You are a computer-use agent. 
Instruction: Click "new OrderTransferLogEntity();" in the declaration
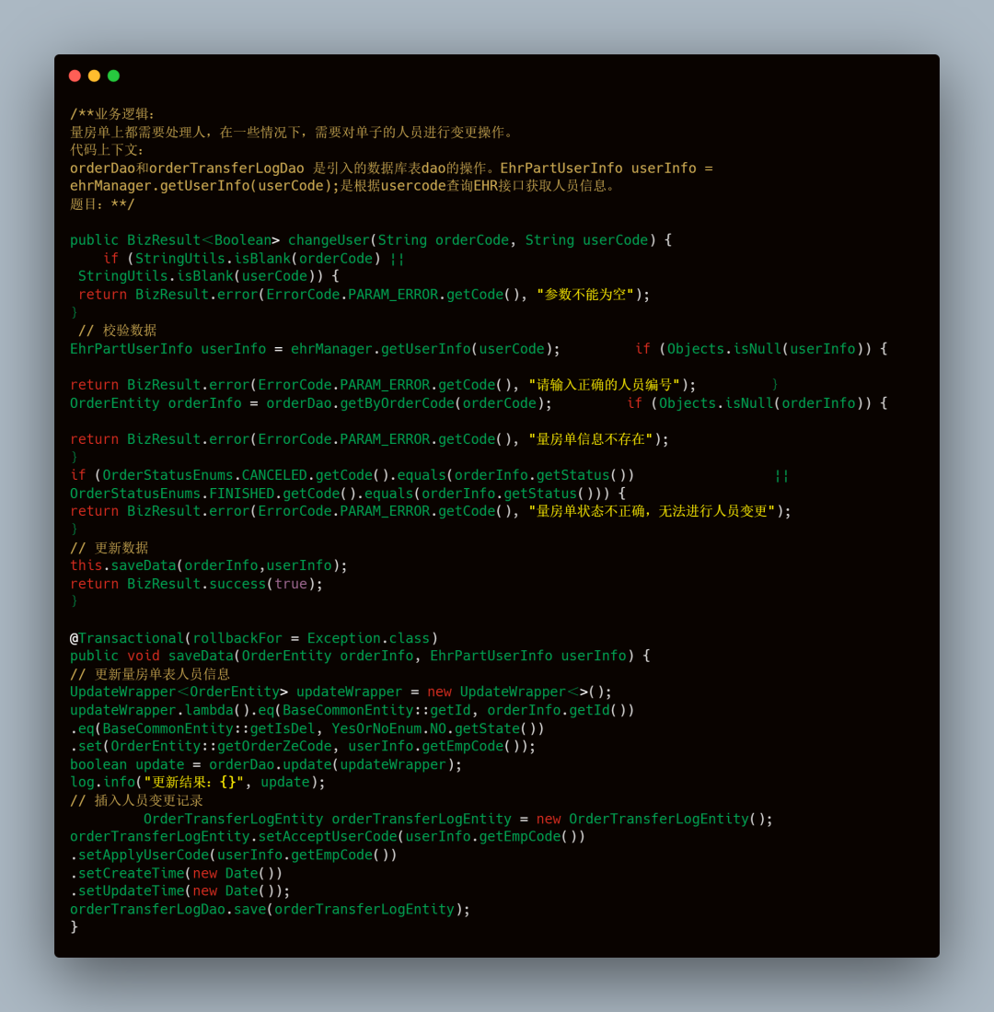(x=654, y=819)
